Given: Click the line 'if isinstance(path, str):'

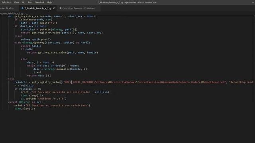Looking at the screenshot, I should click(x=34, y=19).
